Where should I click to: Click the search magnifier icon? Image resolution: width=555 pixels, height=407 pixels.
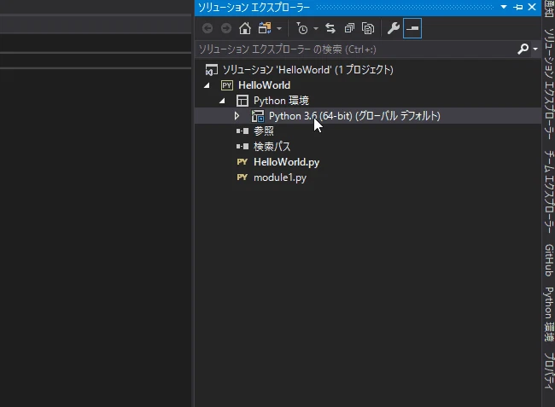pyautogui.click(x=523, y=49)
